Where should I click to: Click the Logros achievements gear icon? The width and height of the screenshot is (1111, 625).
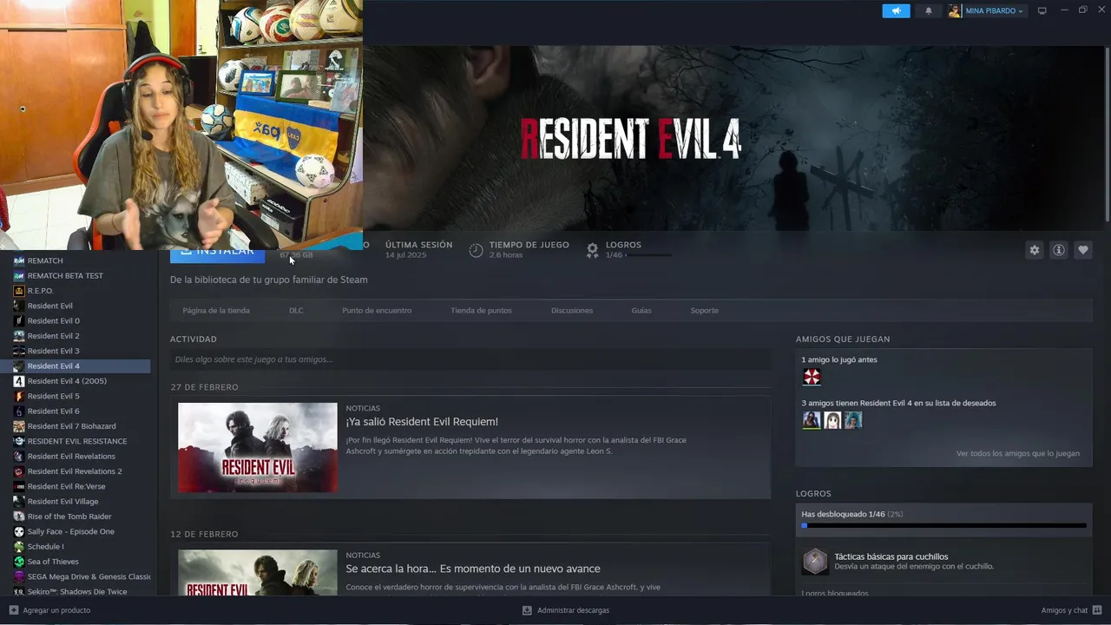[592, 250]
